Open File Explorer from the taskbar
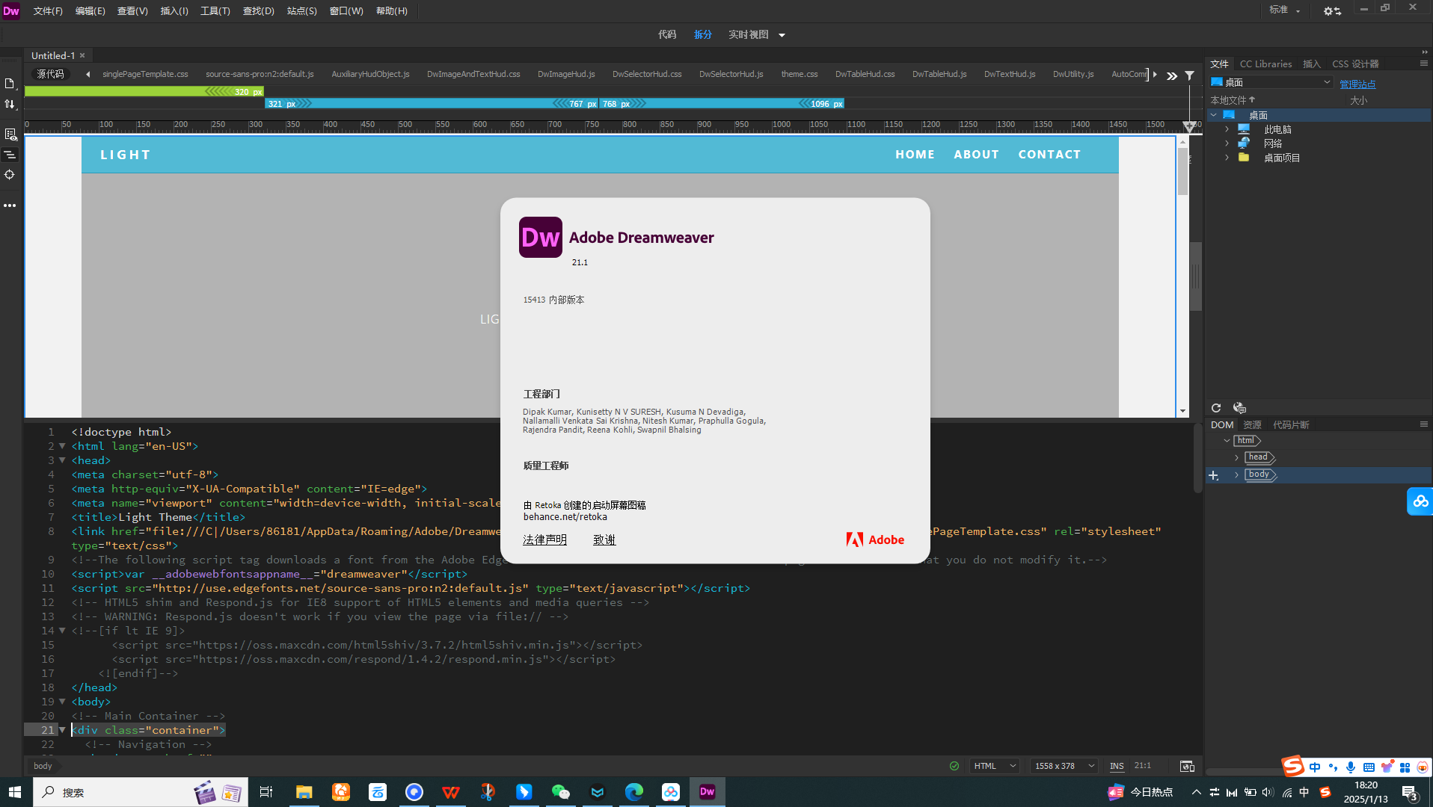The image size is (1433, 807). (304, 792)
